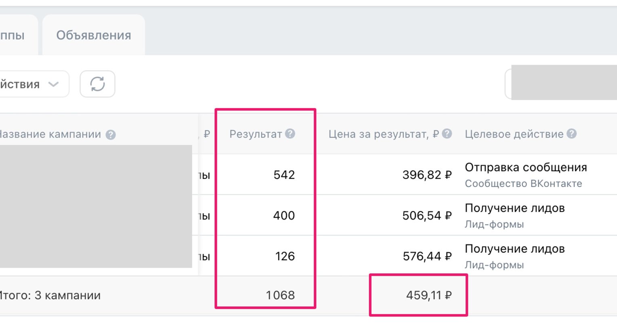Click the Итого: 3 кампании summary row

(308, 295)
